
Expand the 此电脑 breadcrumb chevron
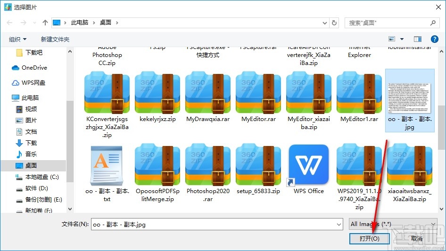tap(94, 23)
